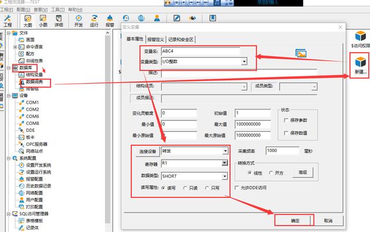Click the 高级 advanced button
The height and width of the screenshot is (232, 370).
point(303,172)
